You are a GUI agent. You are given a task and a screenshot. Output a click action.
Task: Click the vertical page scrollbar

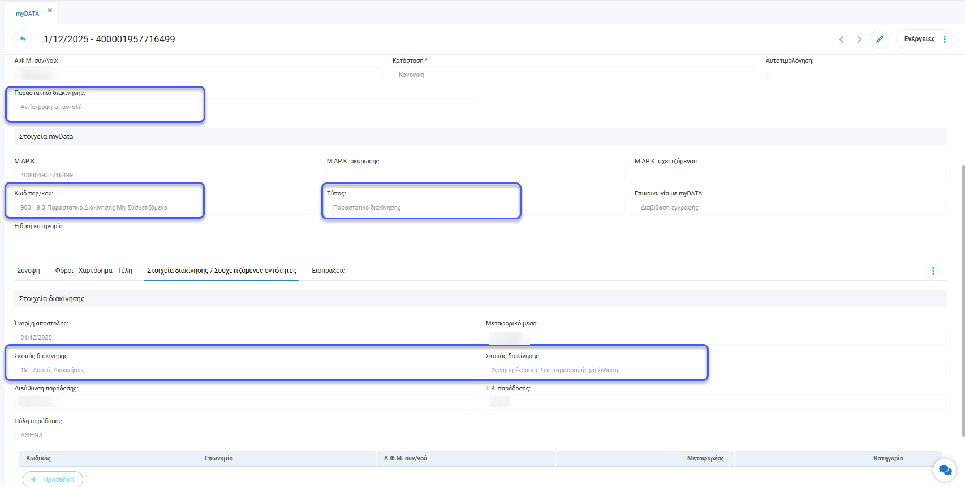pyautogui.click(x=963, y=299)
